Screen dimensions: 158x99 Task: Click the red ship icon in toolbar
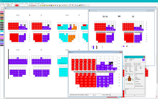33,6
